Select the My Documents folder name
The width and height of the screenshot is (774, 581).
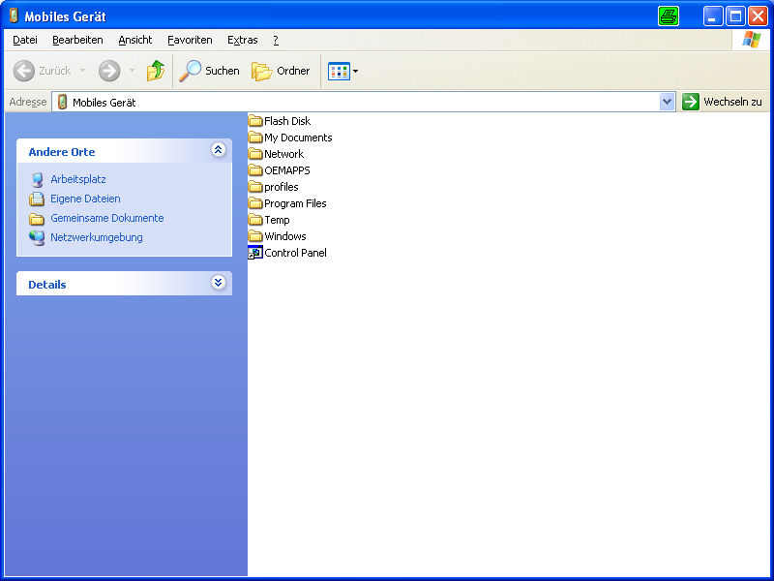coord(298,138)
